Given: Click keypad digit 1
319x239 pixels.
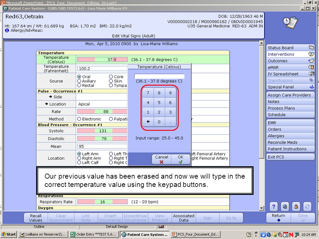Looking at the screenshot, I should point(148,112).
